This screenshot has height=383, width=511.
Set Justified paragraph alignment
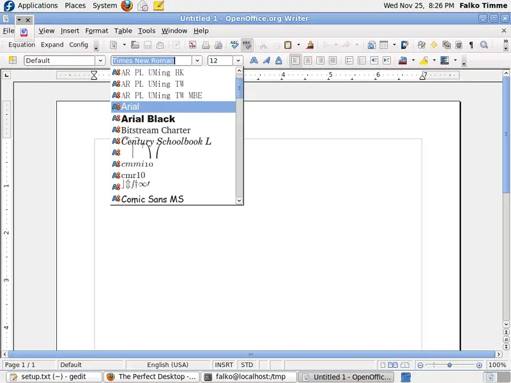[x=333, y=60]
